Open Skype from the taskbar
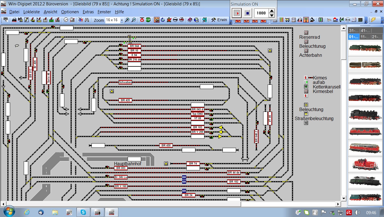This screenshot has height=217, width=384. coord(83,212)
